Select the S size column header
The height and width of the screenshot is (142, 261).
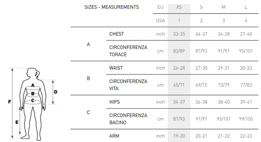pyautogui.click(x=201, y=7)
